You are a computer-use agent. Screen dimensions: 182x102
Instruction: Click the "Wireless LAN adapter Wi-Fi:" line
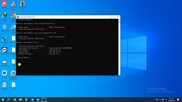(28, 42)
